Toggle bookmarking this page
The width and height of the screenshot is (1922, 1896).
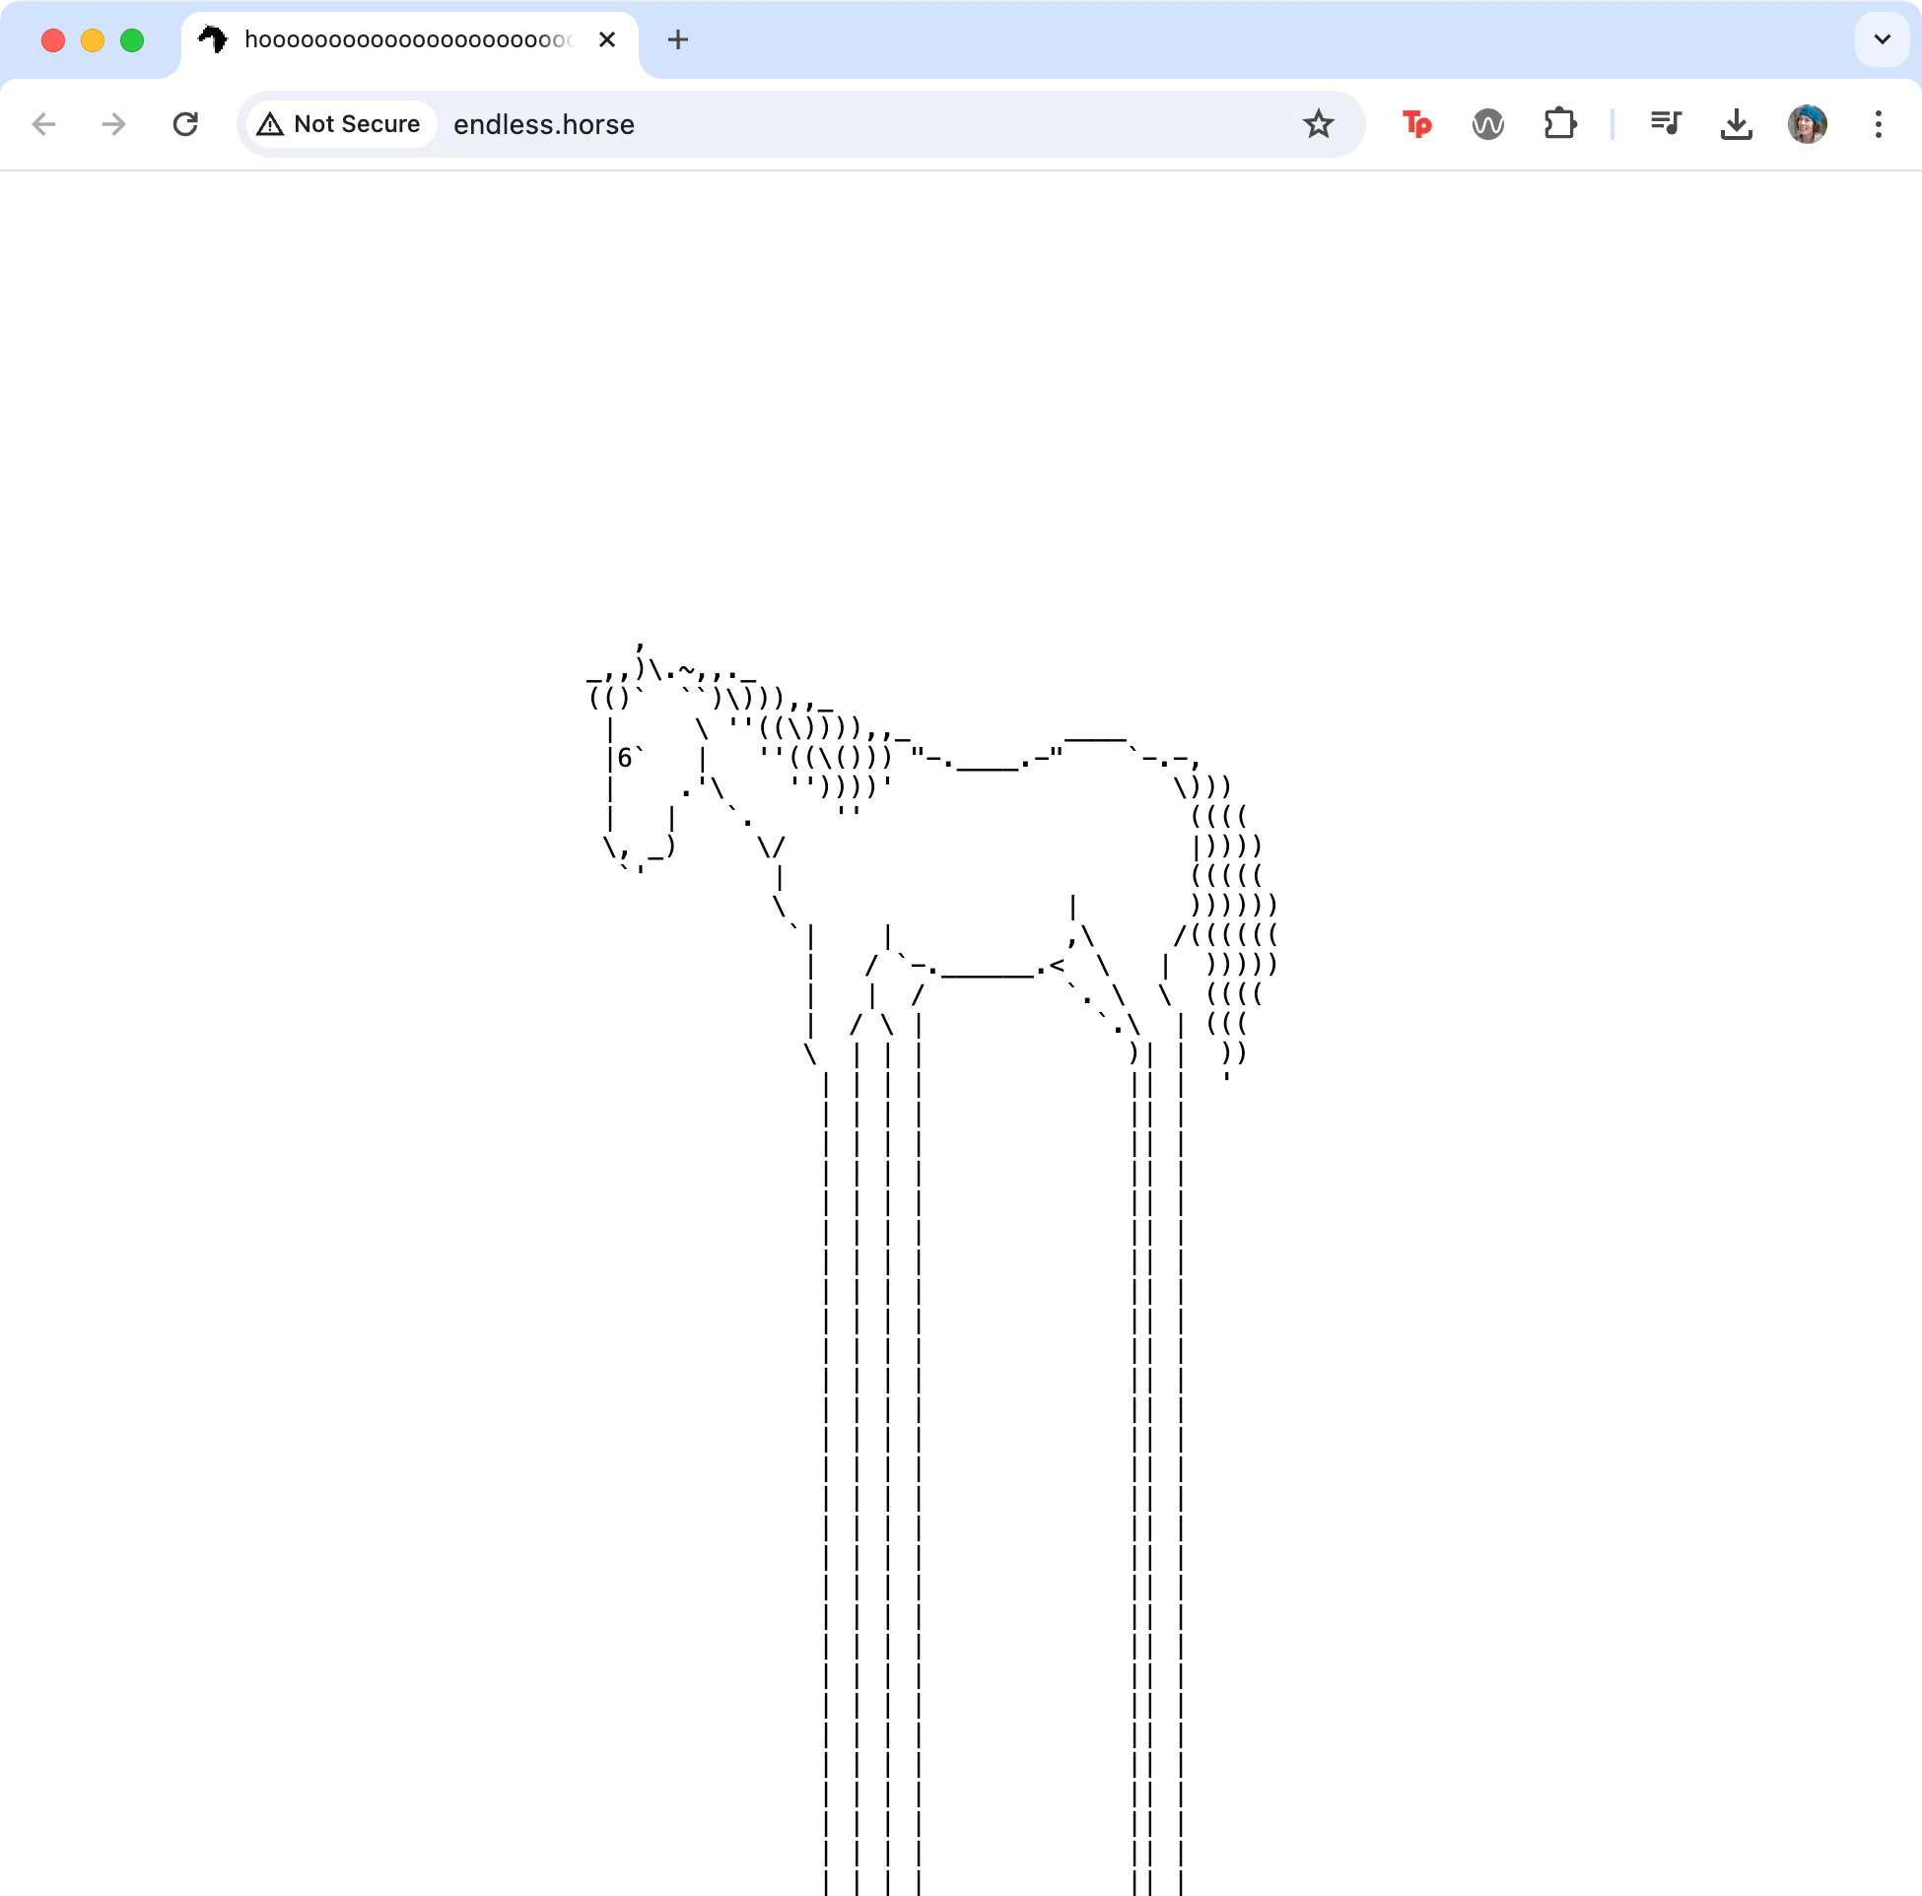1318,124
